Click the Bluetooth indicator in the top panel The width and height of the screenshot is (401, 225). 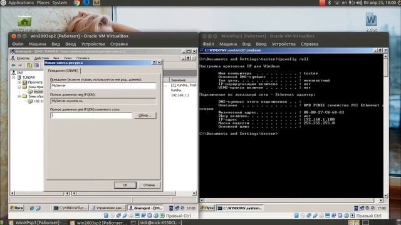pyautogui.click(x=330, y=2)
